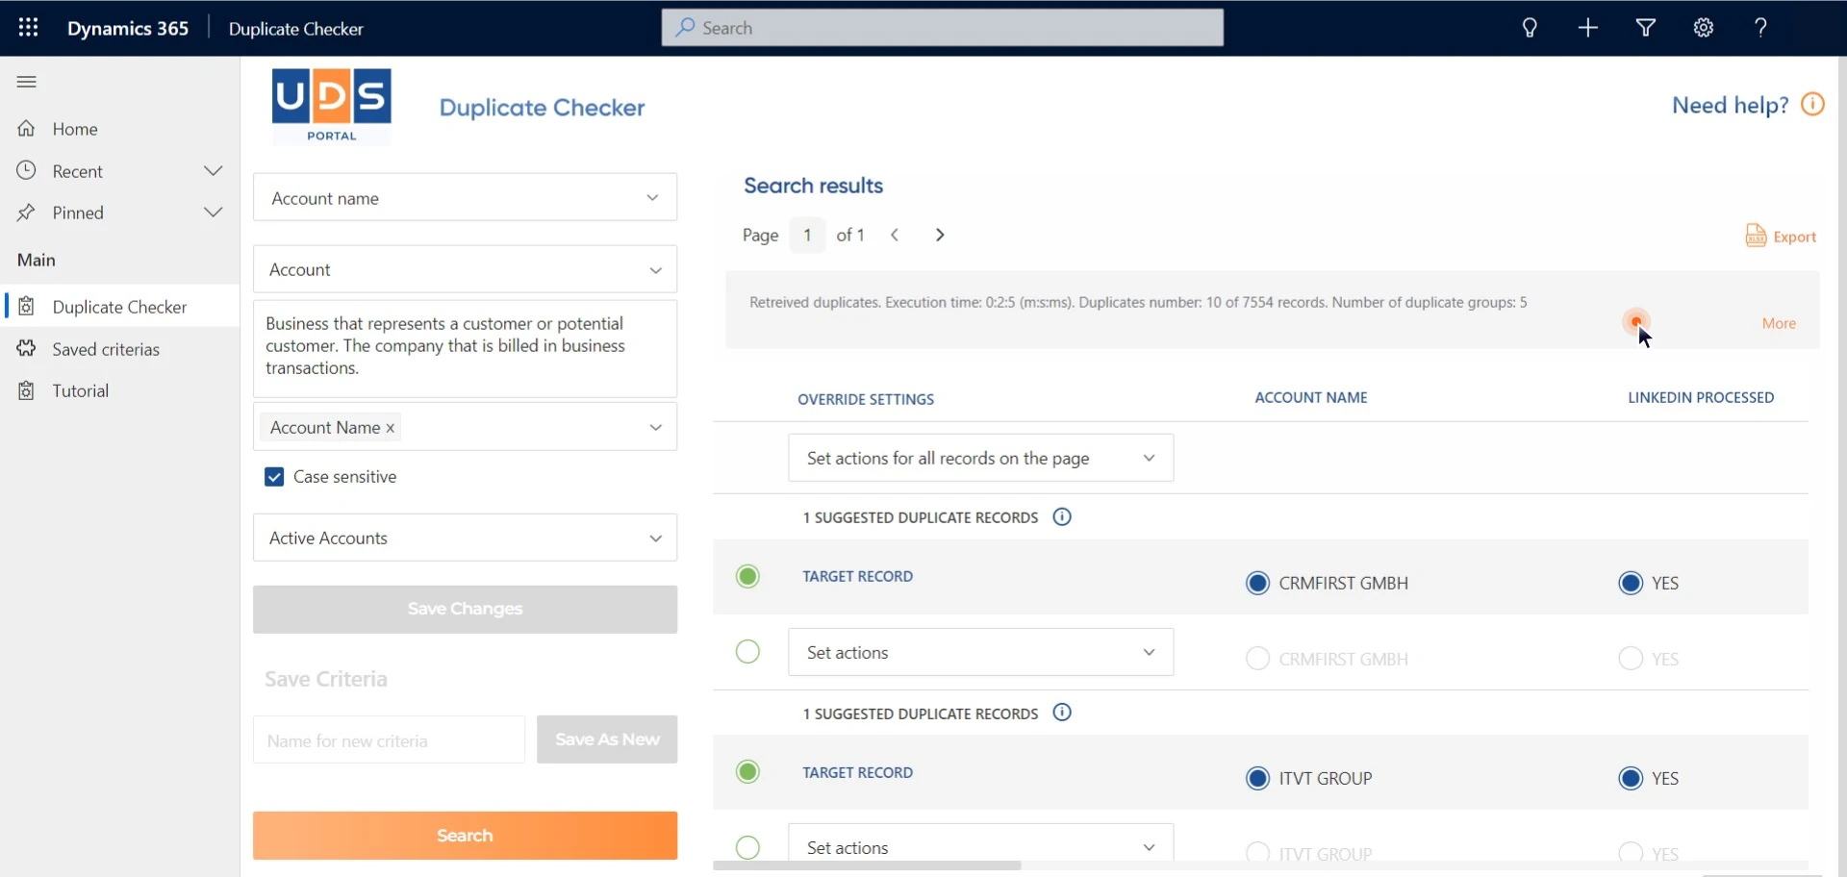Click the hamburger menu icon in the sidebar
The image size is (1847, 877).
pyautogui.click(x=26, y=82)
